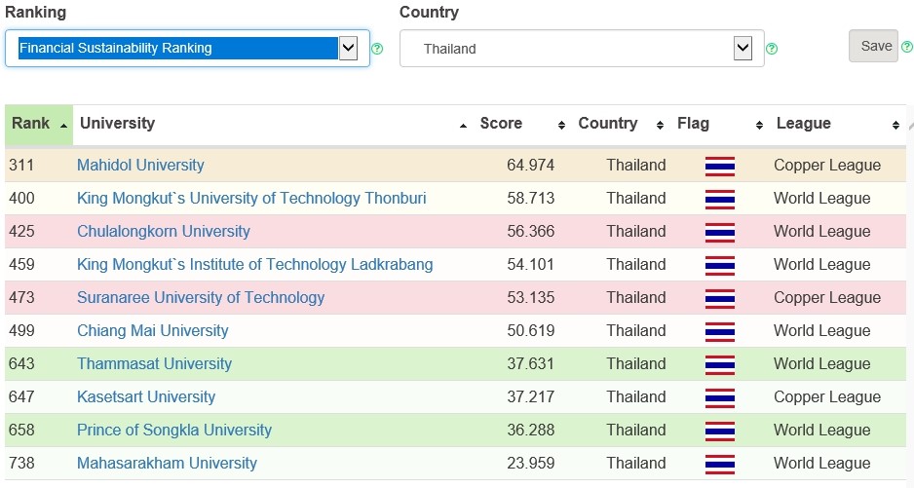Open King Mongkut's University of Technology Thonburi link

tap(251, 199)
